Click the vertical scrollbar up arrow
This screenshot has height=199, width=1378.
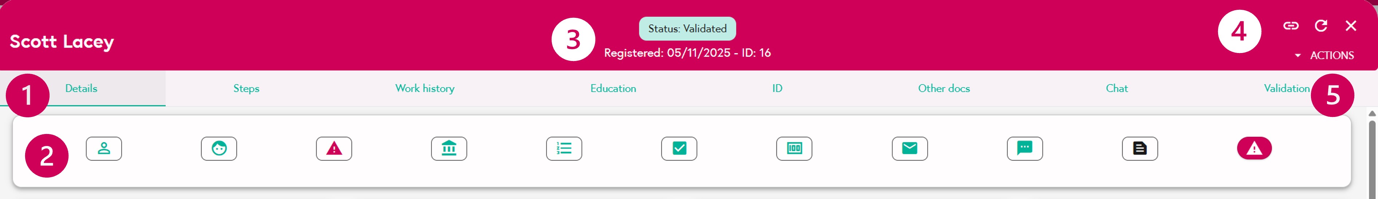pyautogui.click(x=1371, y=114)
